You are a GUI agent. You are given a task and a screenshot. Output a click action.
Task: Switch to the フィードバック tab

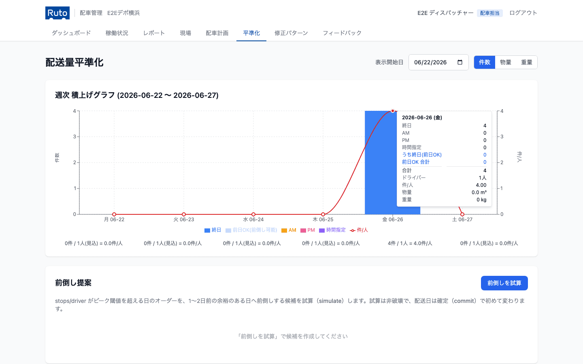click(342, 33)
